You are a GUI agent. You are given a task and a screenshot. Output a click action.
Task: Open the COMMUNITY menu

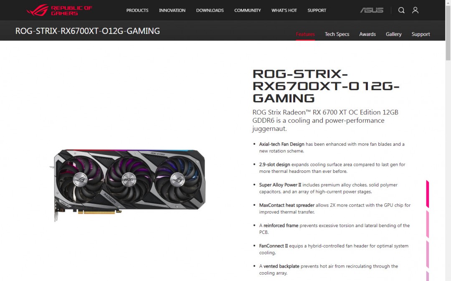247,10
